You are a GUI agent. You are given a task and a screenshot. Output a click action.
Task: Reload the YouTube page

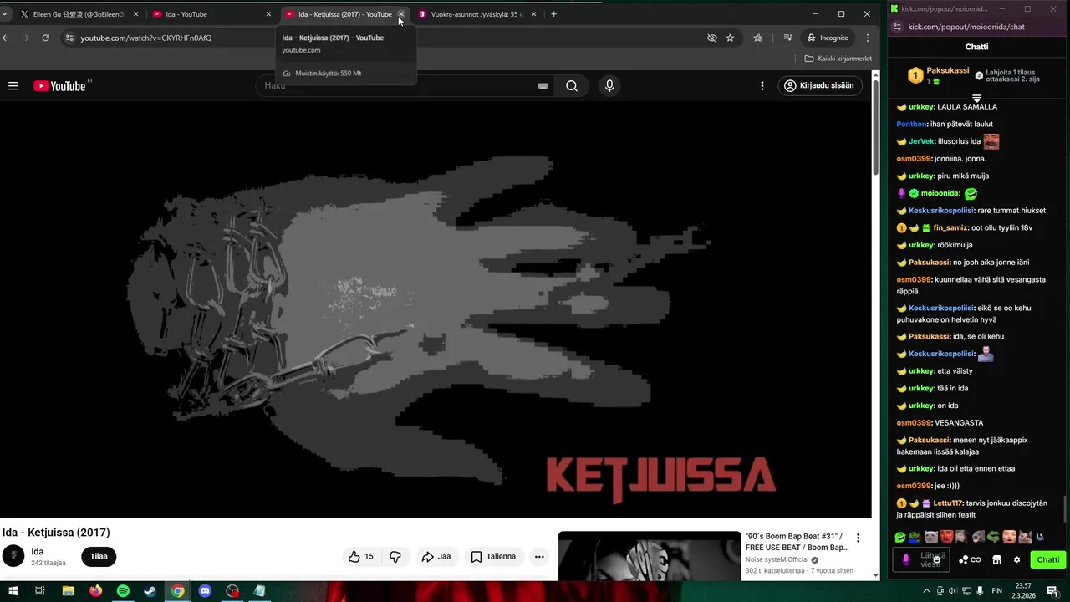[x=45, y=38]
